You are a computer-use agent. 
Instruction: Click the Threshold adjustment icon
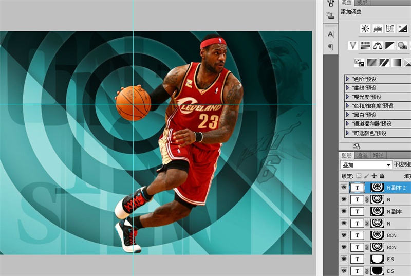[x=384, y=63]
